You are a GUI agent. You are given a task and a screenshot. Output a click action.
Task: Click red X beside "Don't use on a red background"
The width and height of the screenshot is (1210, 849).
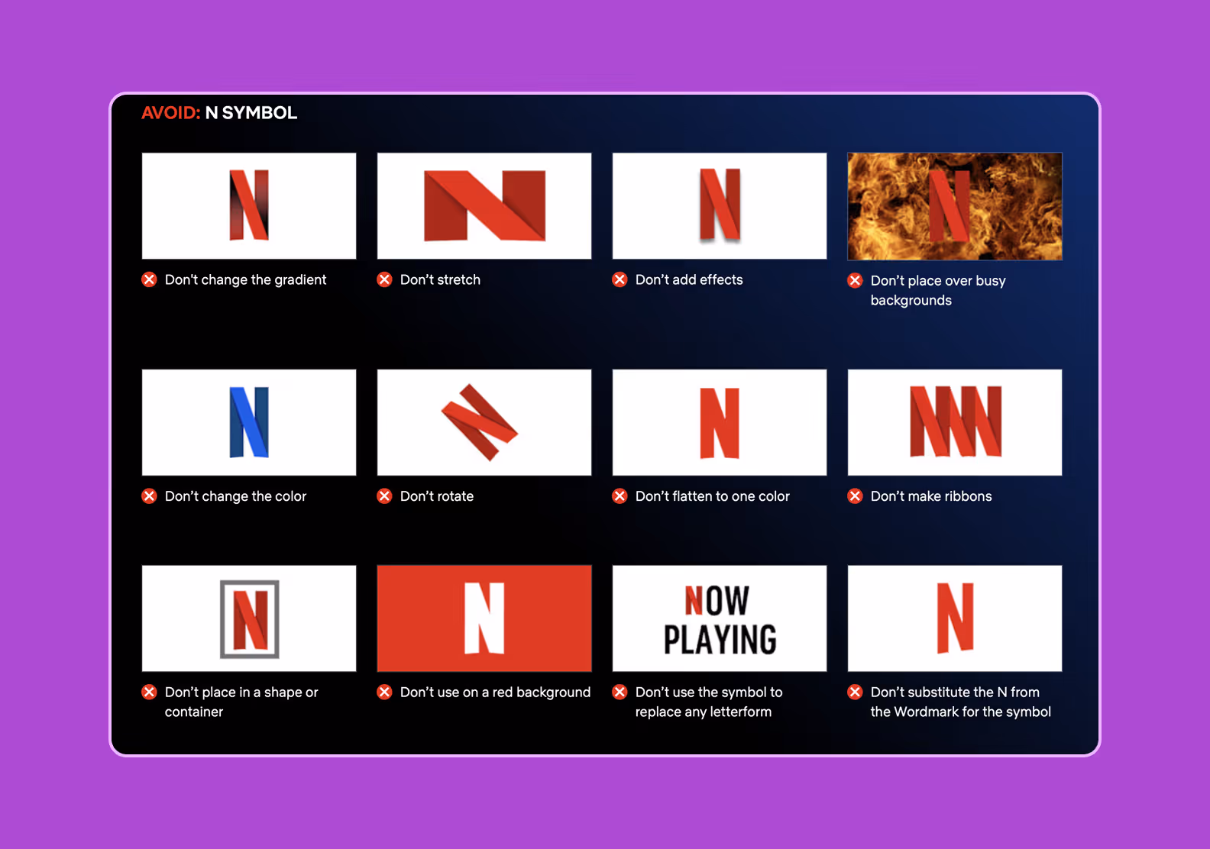[385, 692]
